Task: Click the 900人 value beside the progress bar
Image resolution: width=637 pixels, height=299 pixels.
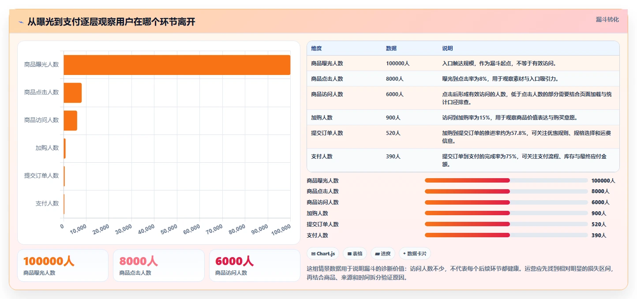Action: point(599,213)
